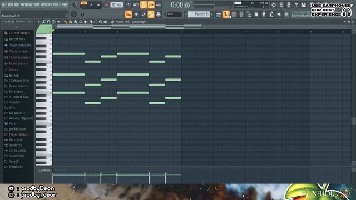
Task: Toggle the 3-2-1 countdown before recording
Action: point(144,4)
